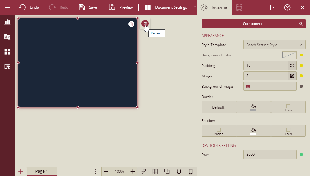Click the Port input field

pyautogui.click(x=270, y=155)
